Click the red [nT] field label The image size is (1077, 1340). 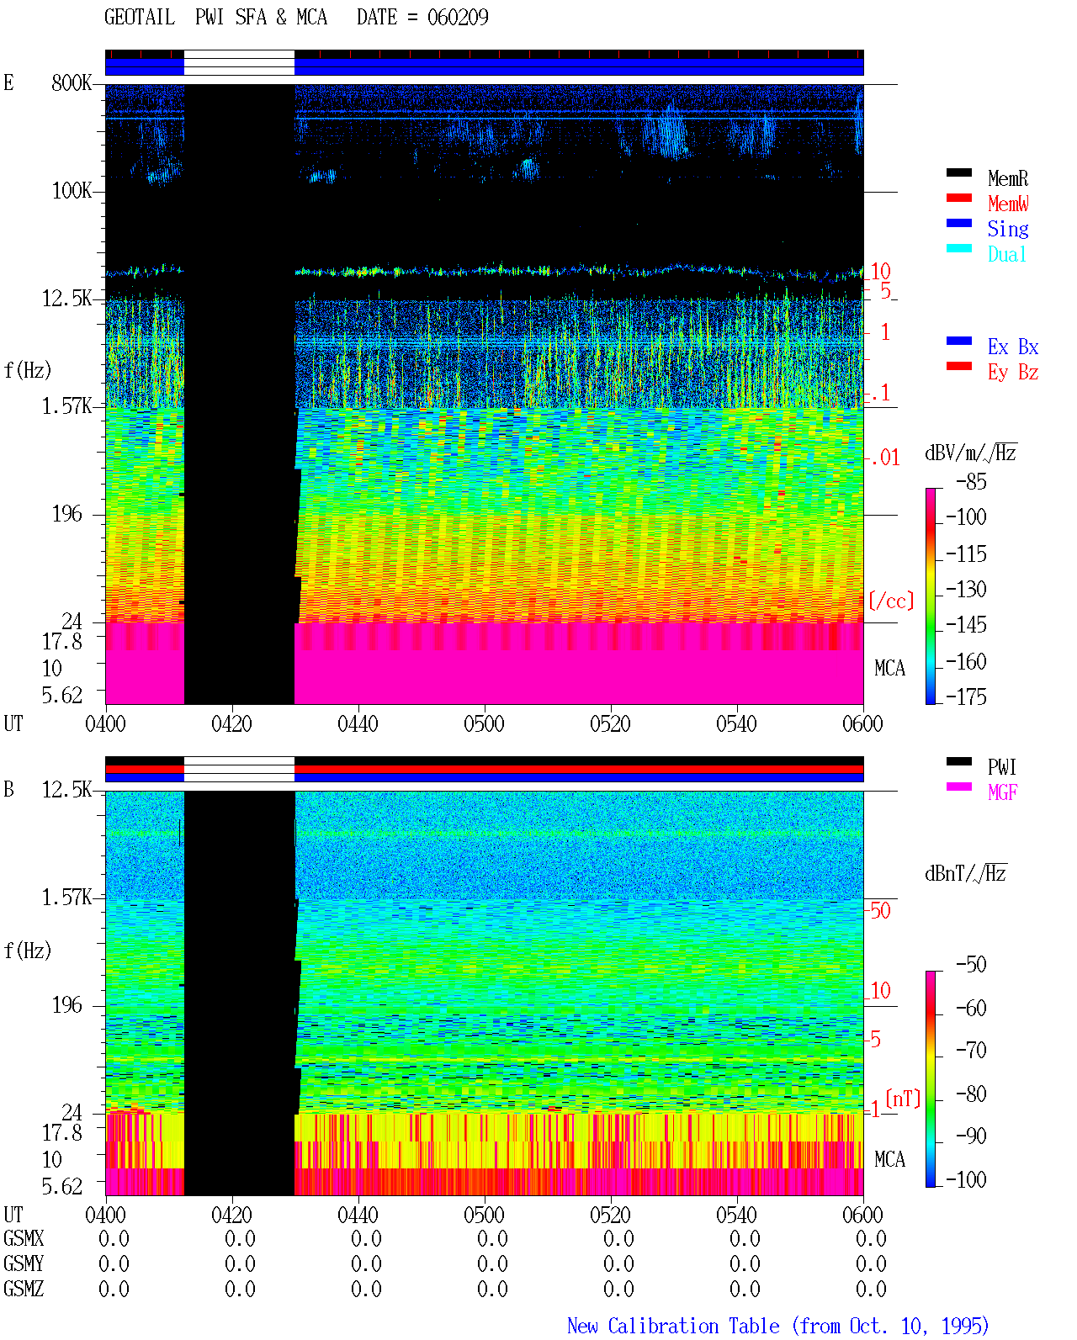point(904,1099)
